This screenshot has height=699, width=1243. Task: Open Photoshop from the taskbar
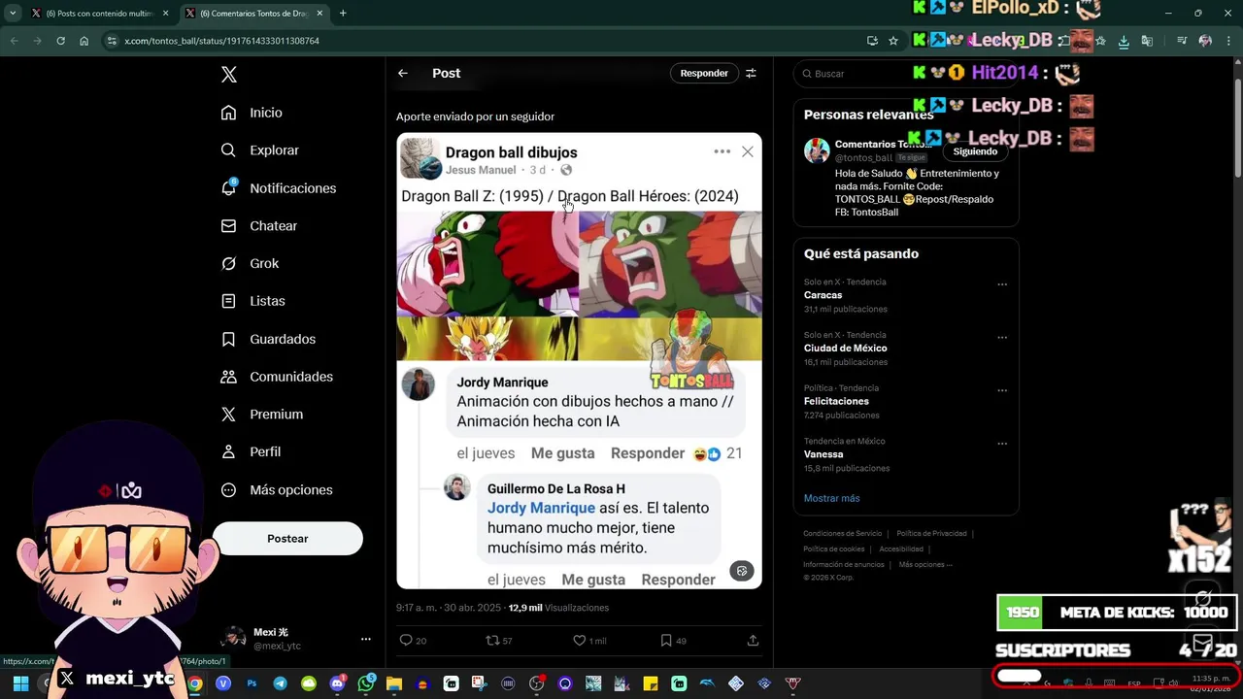coord(252,683)
